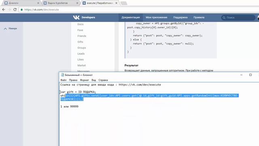Close the Вадим Куроветов browser tab
Image resolution: width=259 pixels, height=146 pixels.
click(x=77, y=3)
